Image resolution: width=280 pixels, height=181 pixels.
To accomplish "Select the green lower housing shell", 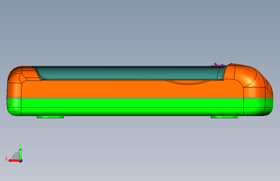I will coord(140,107).
